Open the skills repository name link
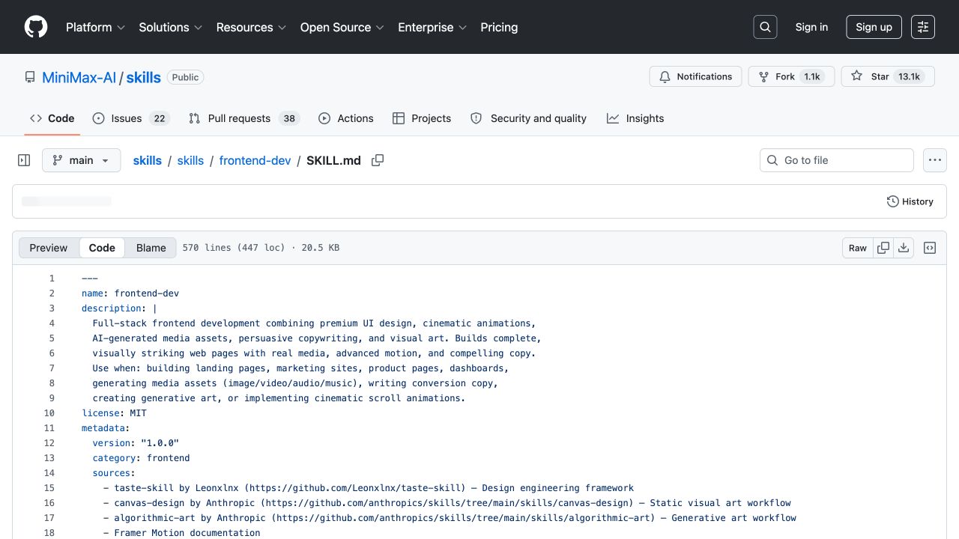Screen dimensions: 959x539 [143, 77]
